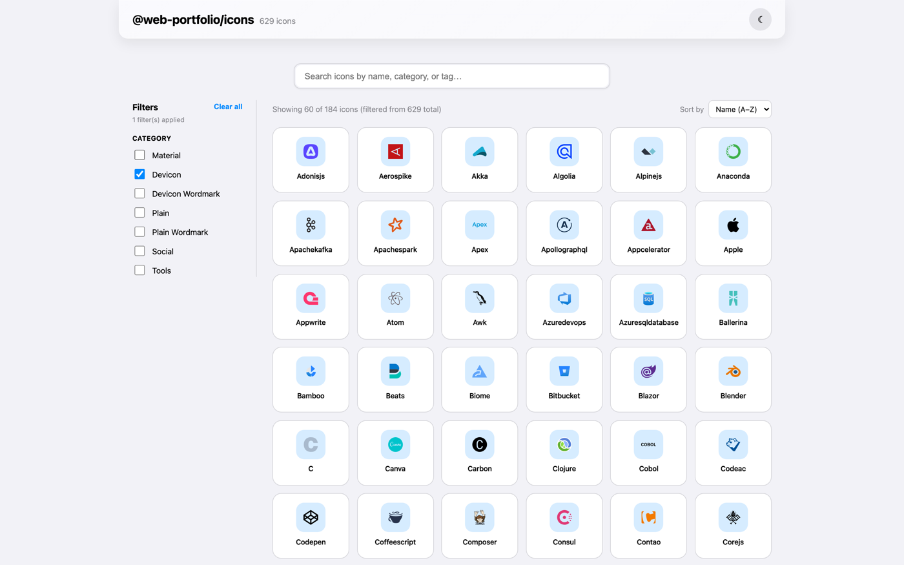The width and height of the screenshot is (904, 565).
Task: Click the '1 filter(s) applied' text
Action: click(x=158, y=119)
